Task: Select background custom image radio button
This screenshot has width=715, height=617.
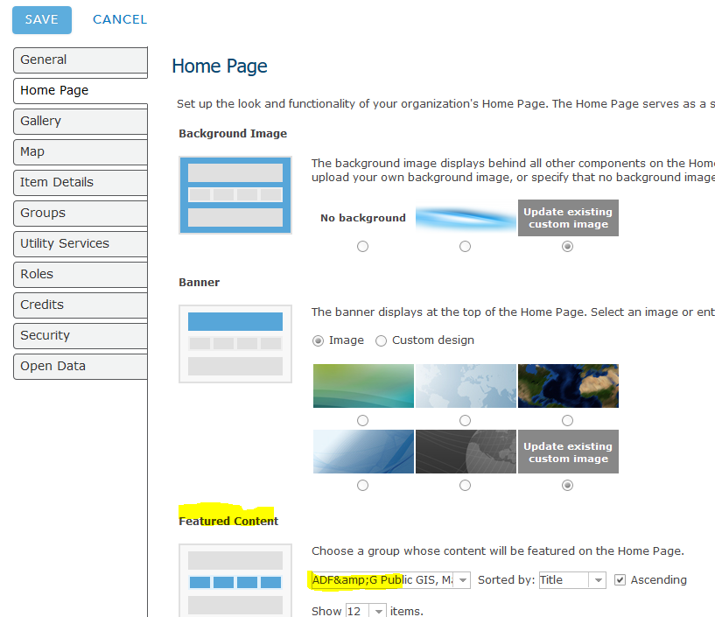Action: click(567, 246)
